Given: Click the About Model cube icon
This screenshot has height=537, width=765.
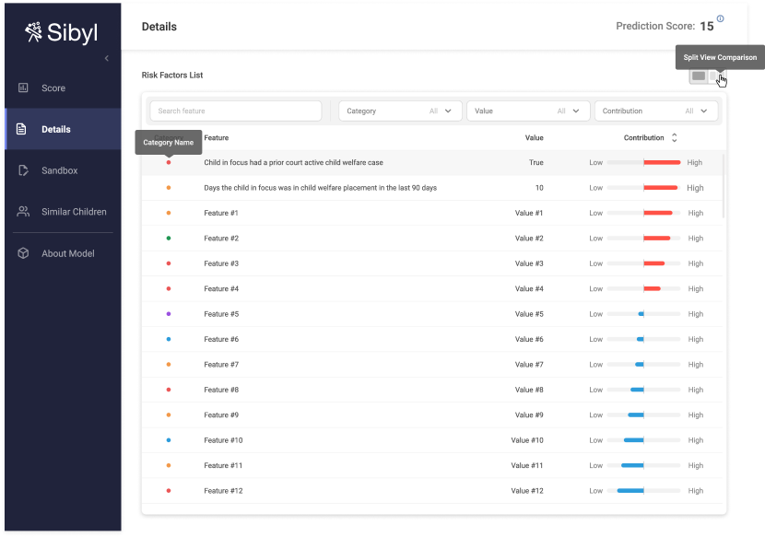Looking at the screenshot, I should pos(23,253).
